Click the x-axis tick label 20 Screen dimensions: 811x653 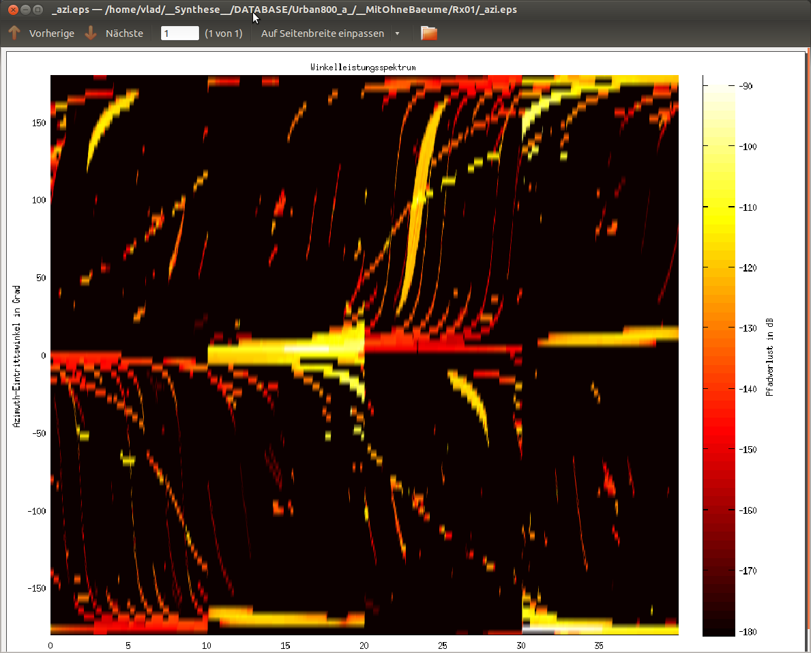[x=364, y=645]
